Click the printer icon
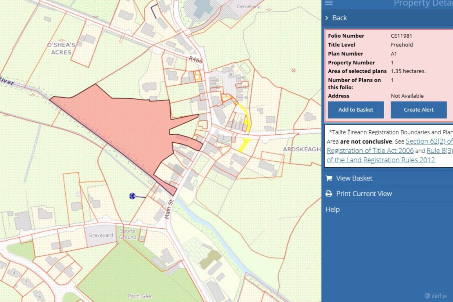 point(329,194)
